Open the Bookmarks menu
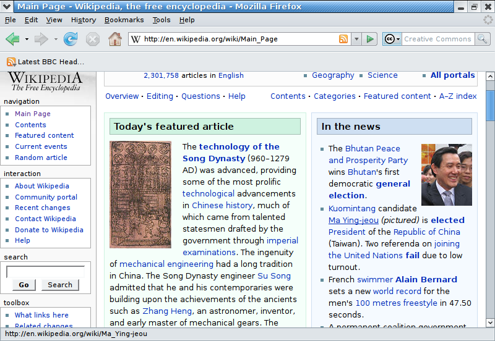This screenshot has width=495, height=341. pos(124,20)
